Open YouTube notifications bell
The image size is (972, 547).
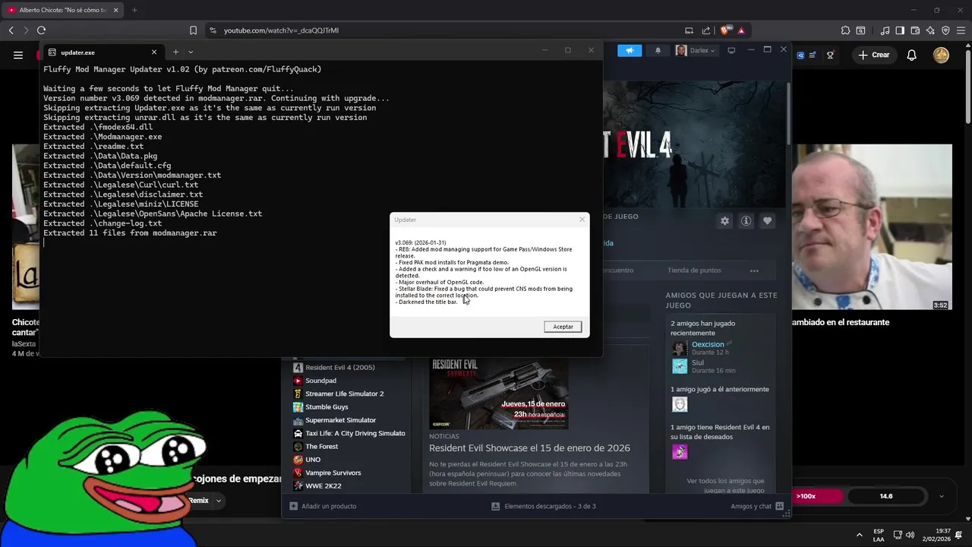pos(912,55)
